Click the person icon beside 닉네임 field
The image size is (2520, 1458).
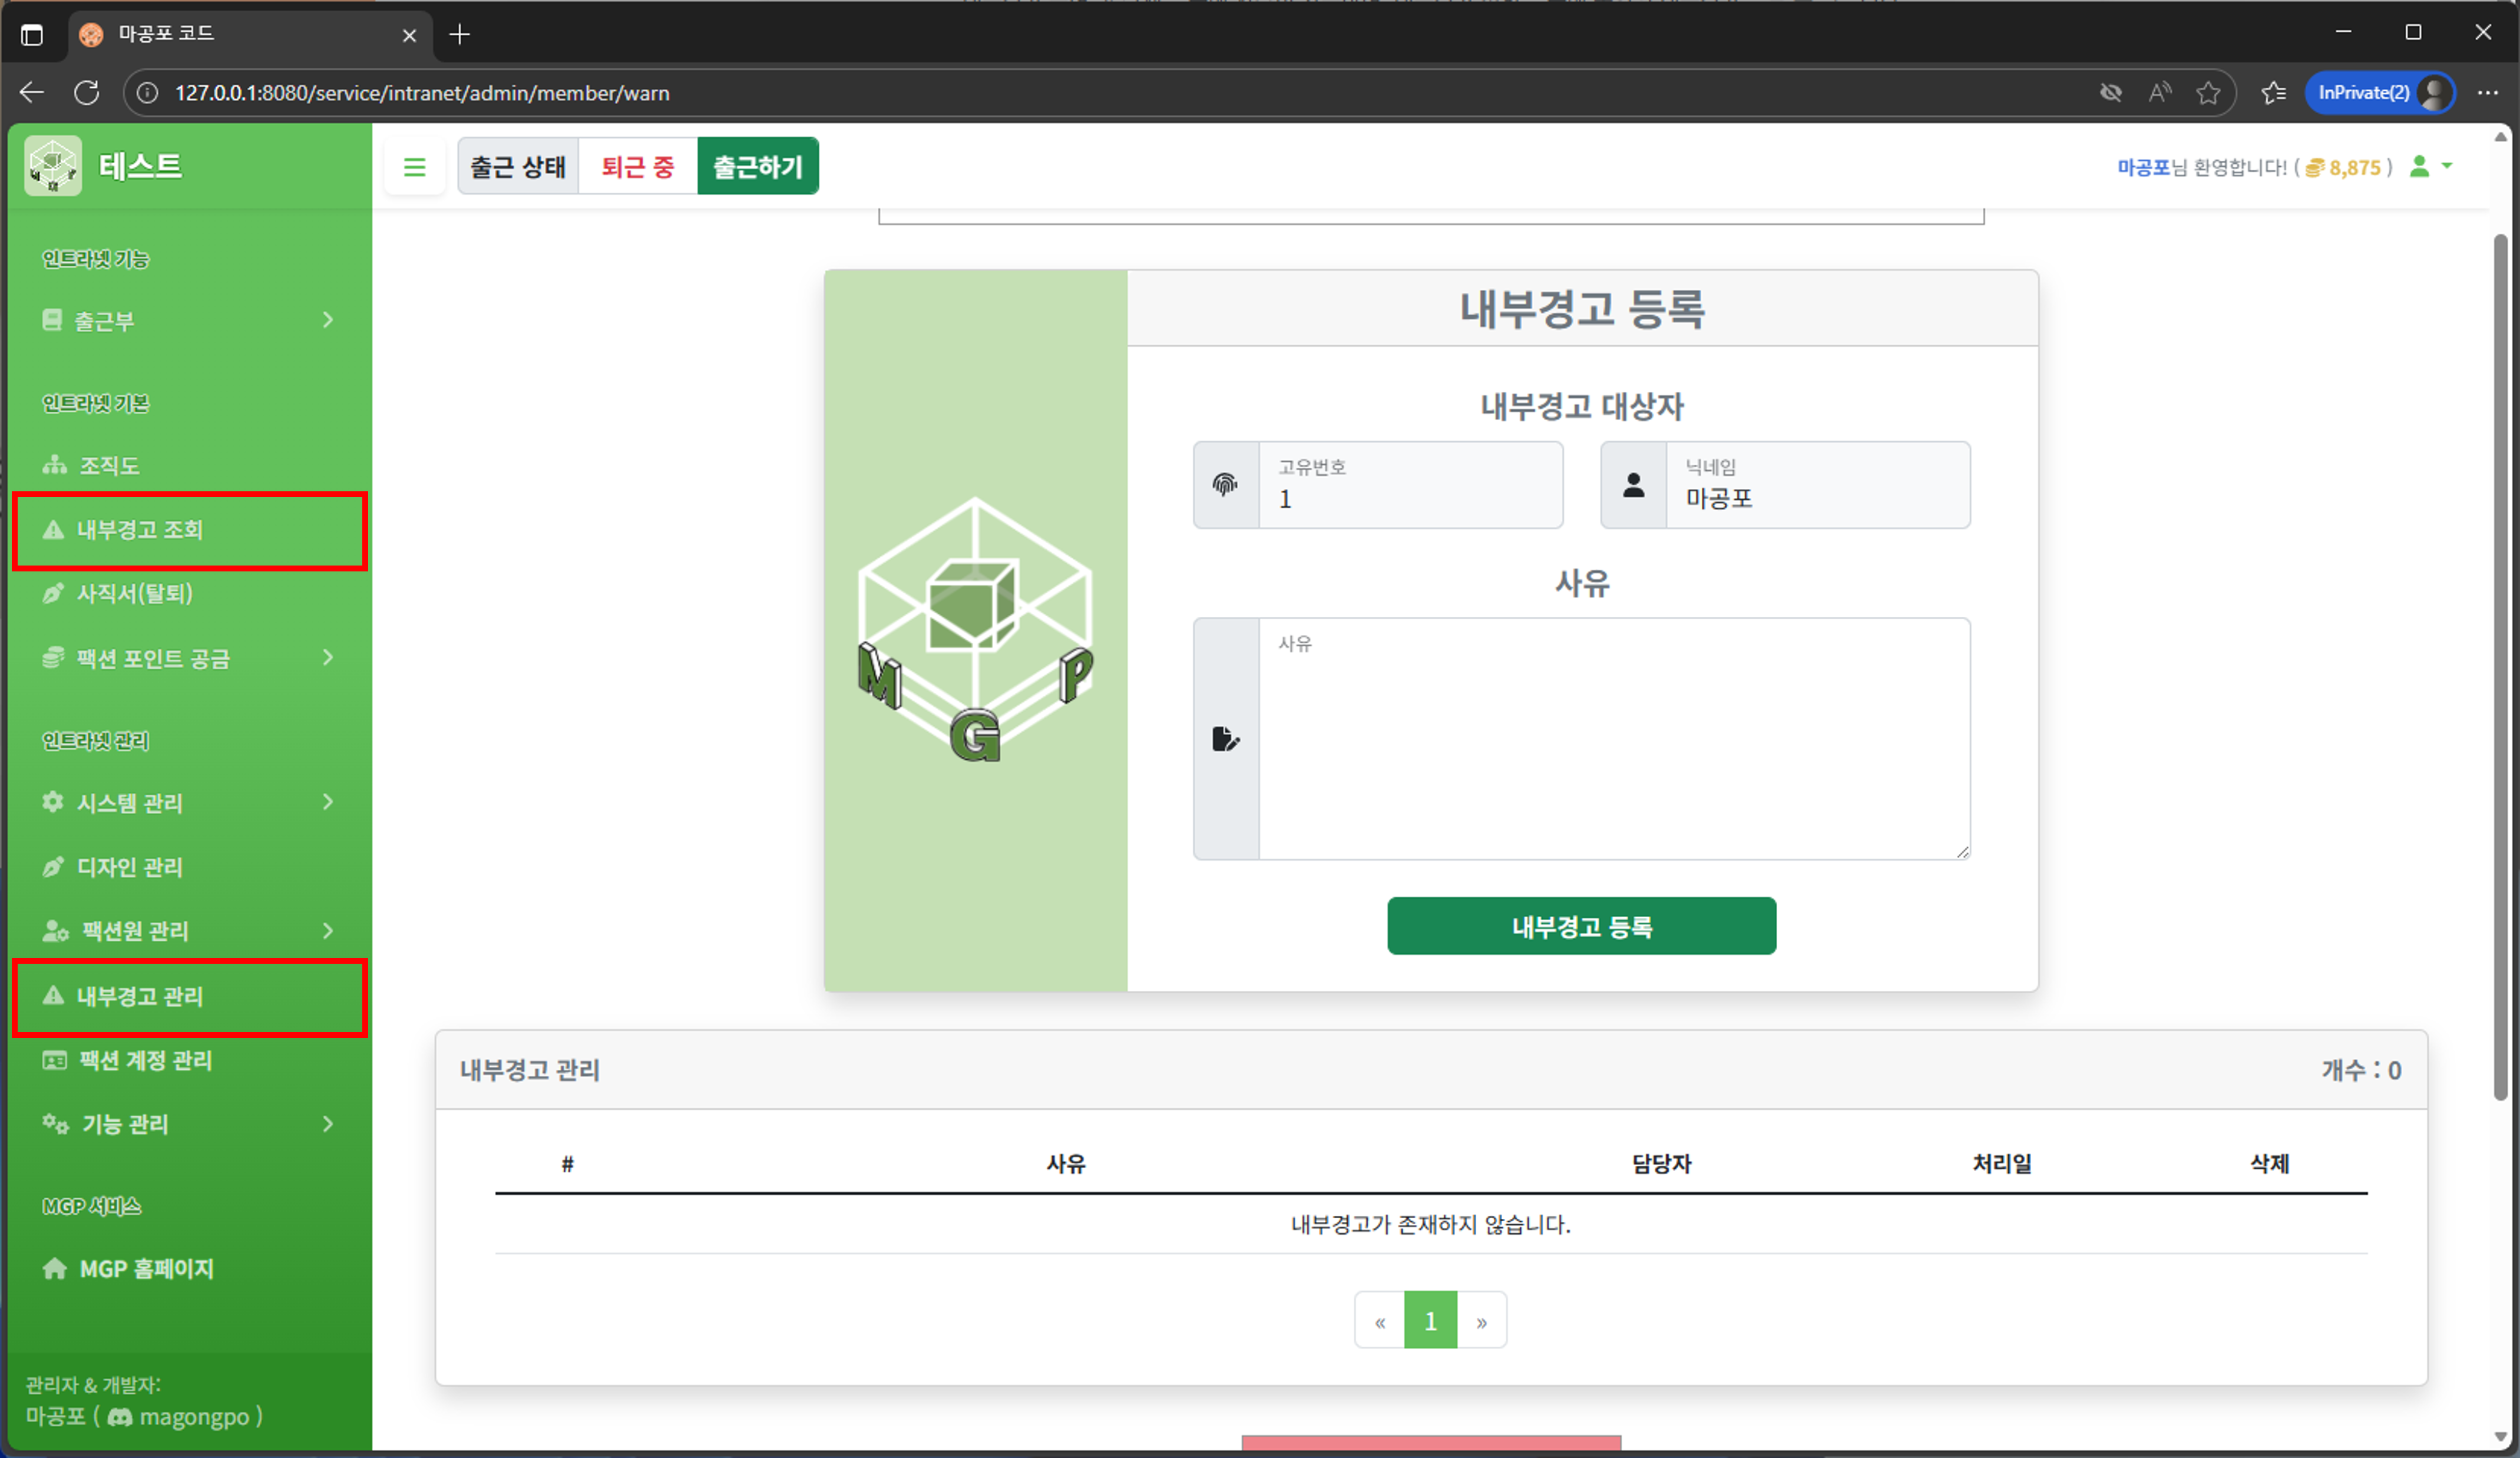[x=1633, y=484]
